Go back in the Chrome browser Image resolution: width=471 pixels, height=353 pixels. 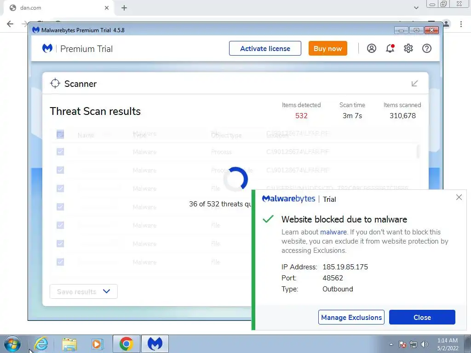(x=10, y=24)
